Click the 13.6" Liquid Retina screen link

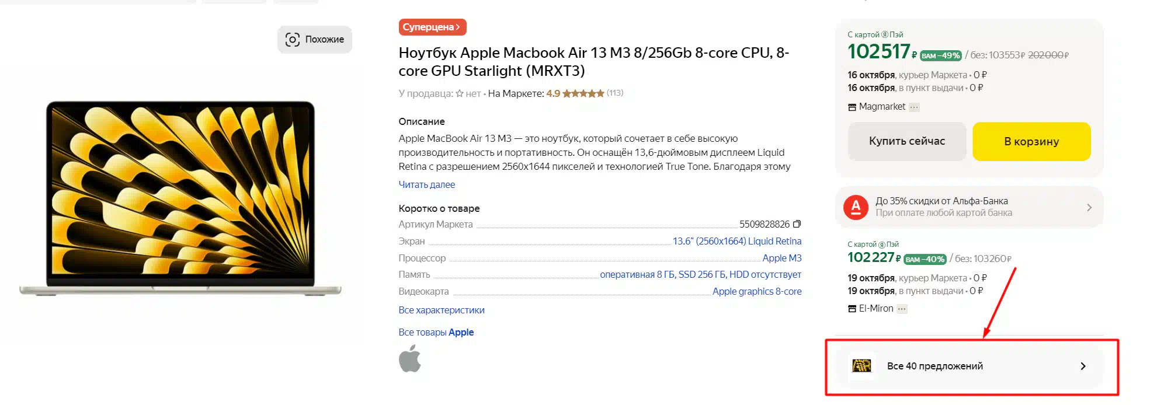pyautogui.click(x=737, y=241)
